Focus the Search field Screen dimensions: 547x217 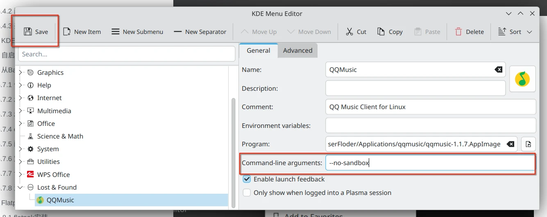(x=127, y=54)
